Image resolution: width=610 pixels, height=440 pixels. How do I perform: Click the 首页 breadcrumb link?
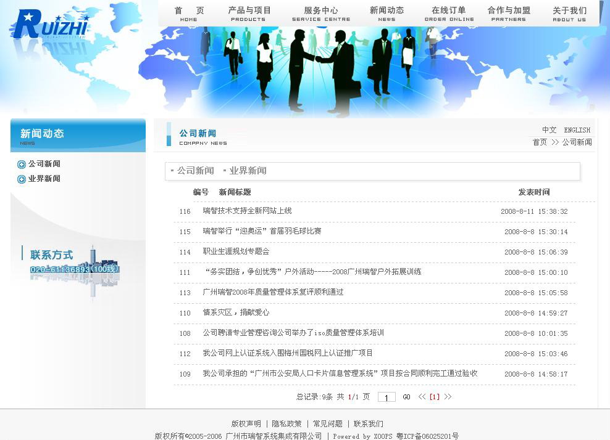tap(540, 142)
